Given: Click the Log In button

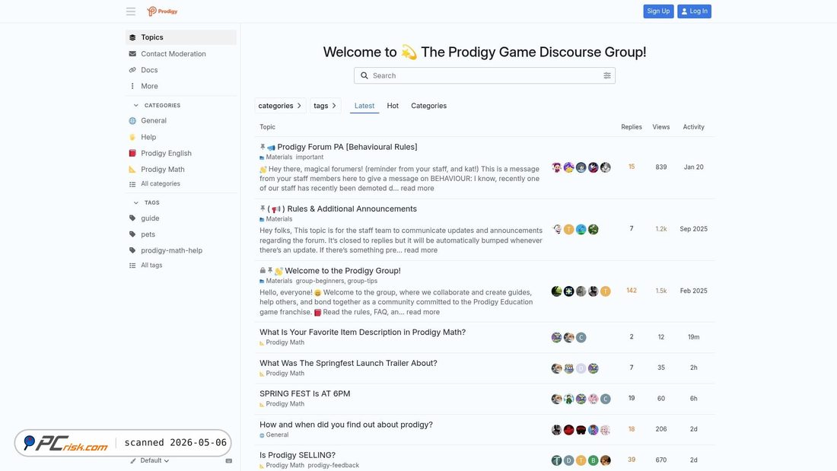Looking at the screenshot, I should tap(694, 11).
